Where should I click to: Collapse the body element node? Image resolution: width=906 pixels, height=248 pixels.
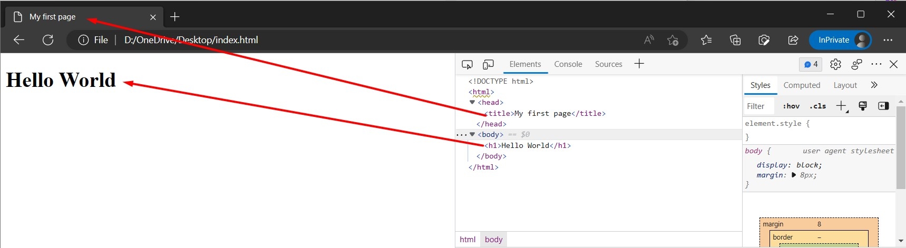(472, 135)
